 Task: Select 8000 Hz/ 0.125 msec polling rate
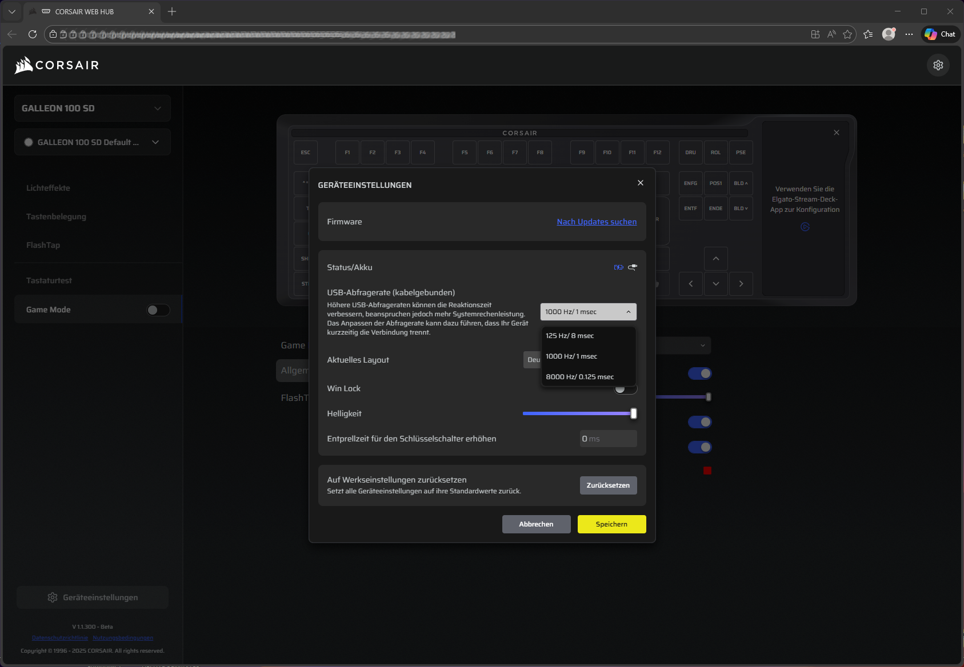tap(579, 377)
